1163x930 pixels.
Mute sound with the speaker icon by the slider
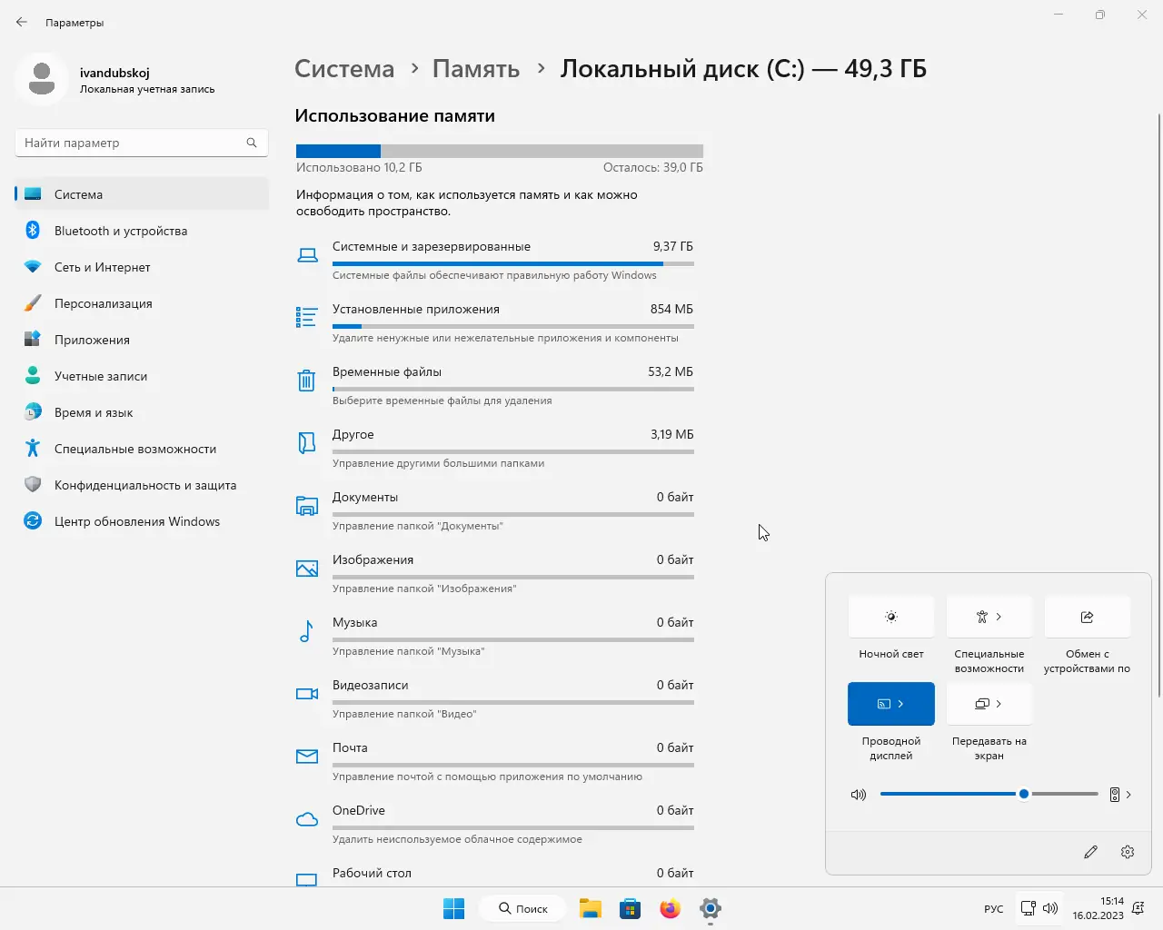(859, 795)
